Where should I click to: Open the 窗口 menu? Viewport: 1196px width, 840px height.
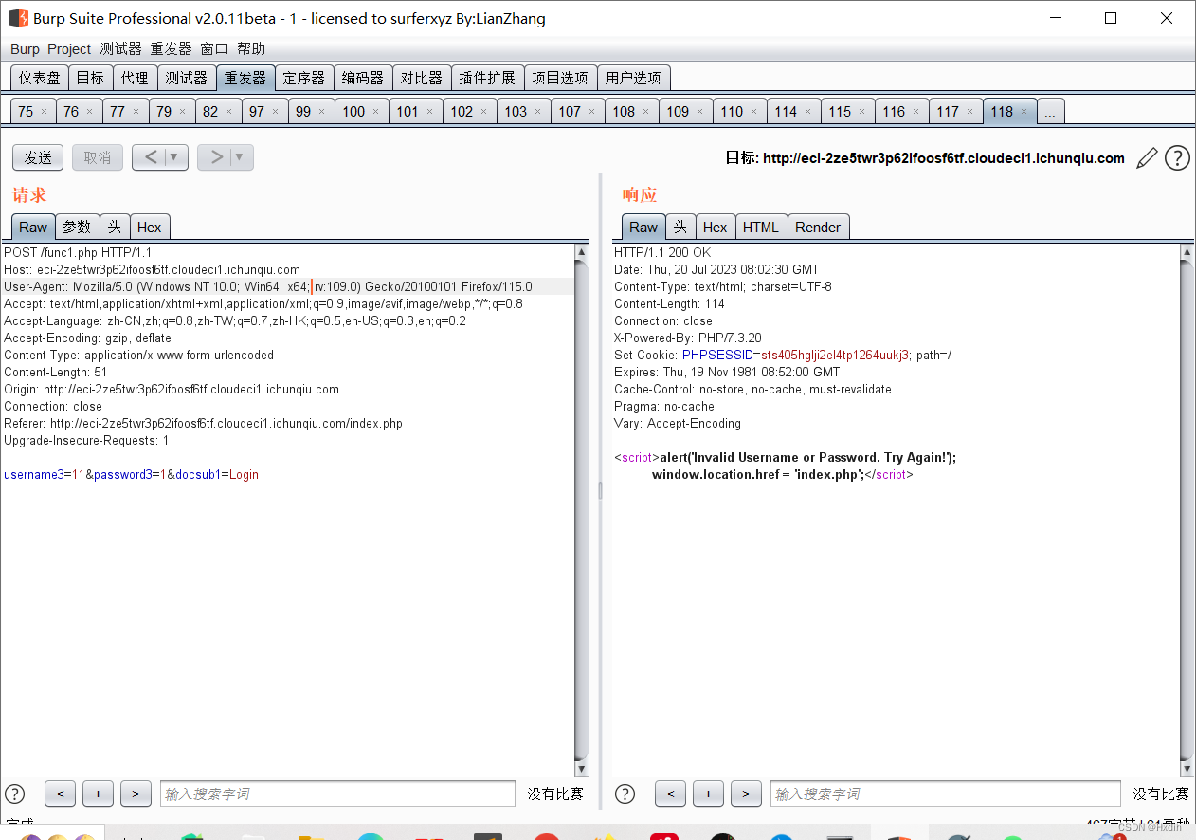click(214, 49)
